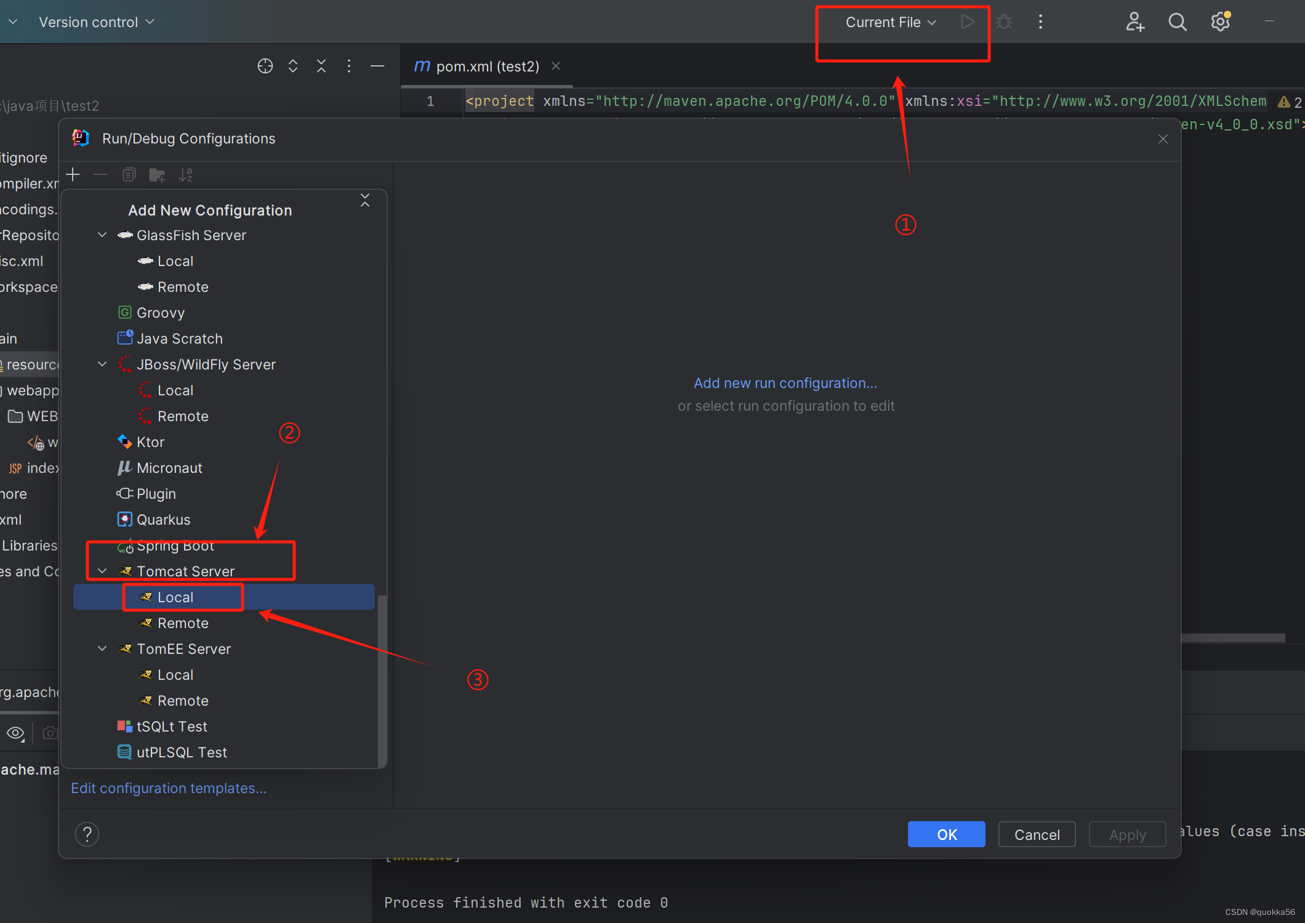This screenshot has height=923, width=1305.
Task: Click Copy Configuration icon
Action: click(x=129, y=175)
